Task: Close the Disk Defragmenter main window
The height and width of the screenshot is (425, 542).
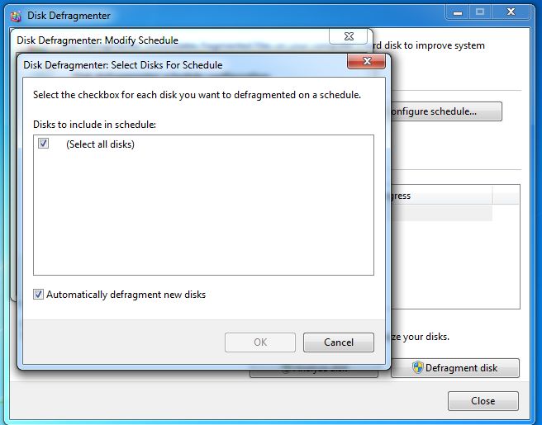Action: [511, 12]
